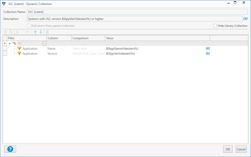Image resolution: width=251 pixels, height=157 pixels.
Task: Click the window title bar collection icon
Action: pyautogui.click(x=4, y=4)
